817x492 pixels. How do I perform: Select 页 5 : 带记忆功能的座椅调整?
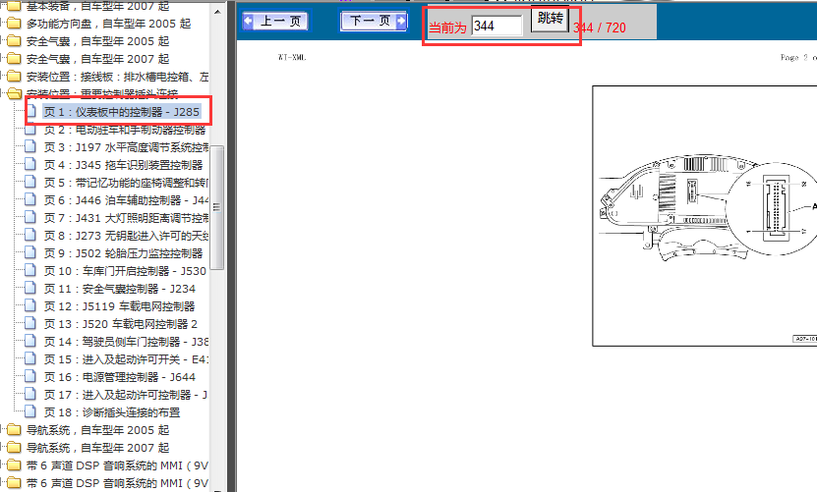pyautogui.click(x=126, y=183)
